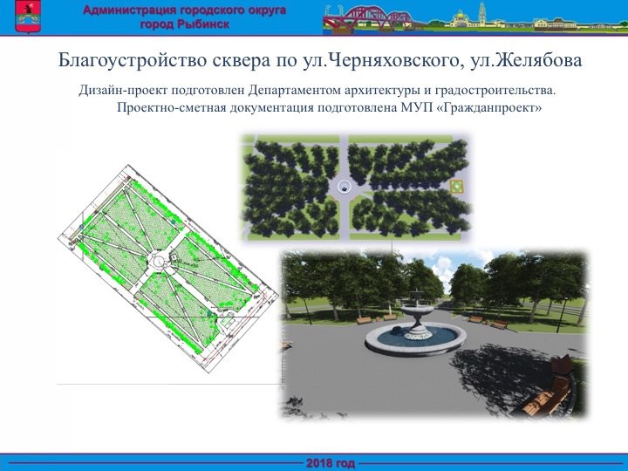The width and height of the screenshot is (628, 471).
Task: Click the cathedral and bell tower in the skyline banner
Action: [473, 17]
